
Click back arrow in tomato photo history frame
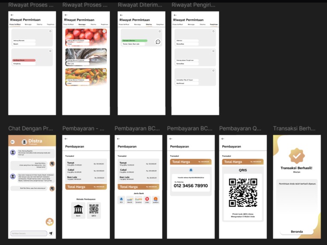(66, 15)
